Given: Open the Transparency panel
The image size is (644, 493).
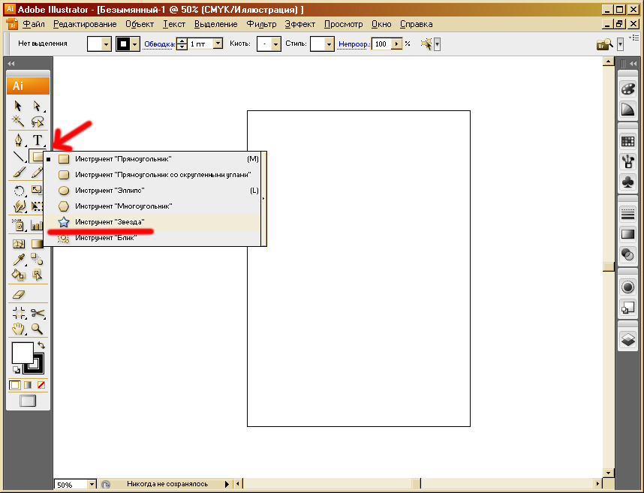Looking at the screenshot, I should pos(627,254).
